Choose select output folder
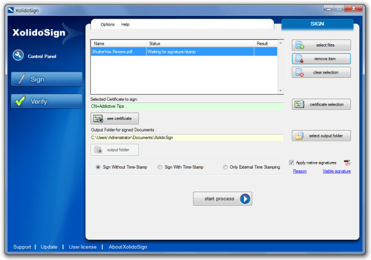The width and height of the screenshot is (371, 260). 321,136
